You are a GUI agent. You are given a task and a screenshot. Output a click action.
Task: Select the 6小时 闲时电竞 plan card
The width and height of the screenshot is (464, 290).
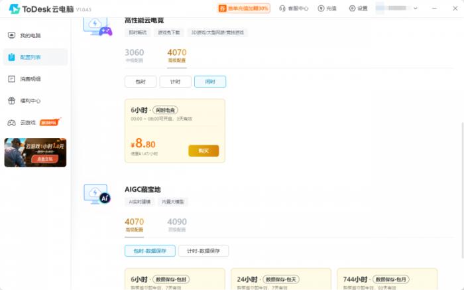click(x=175, y=131)
